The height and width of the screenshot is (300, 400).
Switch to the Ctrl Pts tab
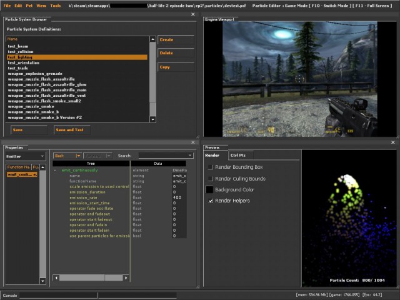pyautogui.click(x=237, y=155)
